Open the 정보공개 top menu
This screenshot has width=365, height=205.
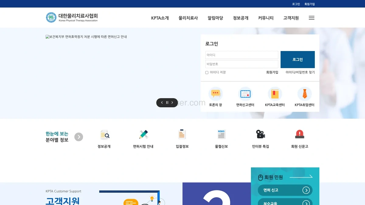pyautogui.click(x=241, y=18)
